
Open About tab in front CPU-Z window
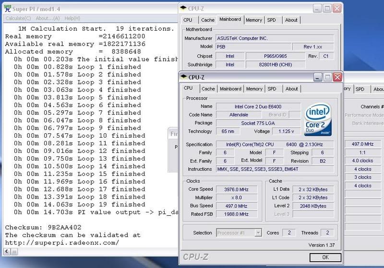pos(291,89)
